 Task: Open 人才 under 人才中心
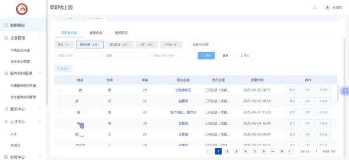pyautogui.click(x=14, y=134)
